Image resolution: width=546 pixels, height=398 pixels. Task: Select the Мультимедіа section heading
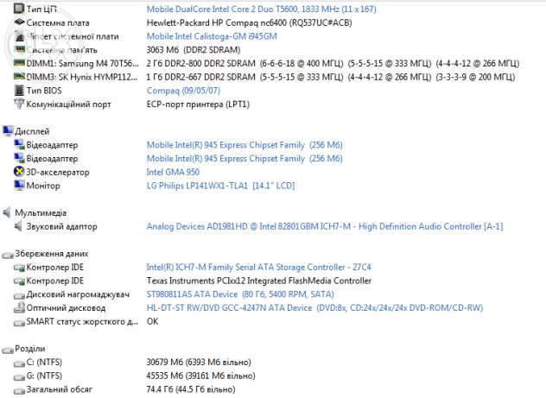(41, 213)
